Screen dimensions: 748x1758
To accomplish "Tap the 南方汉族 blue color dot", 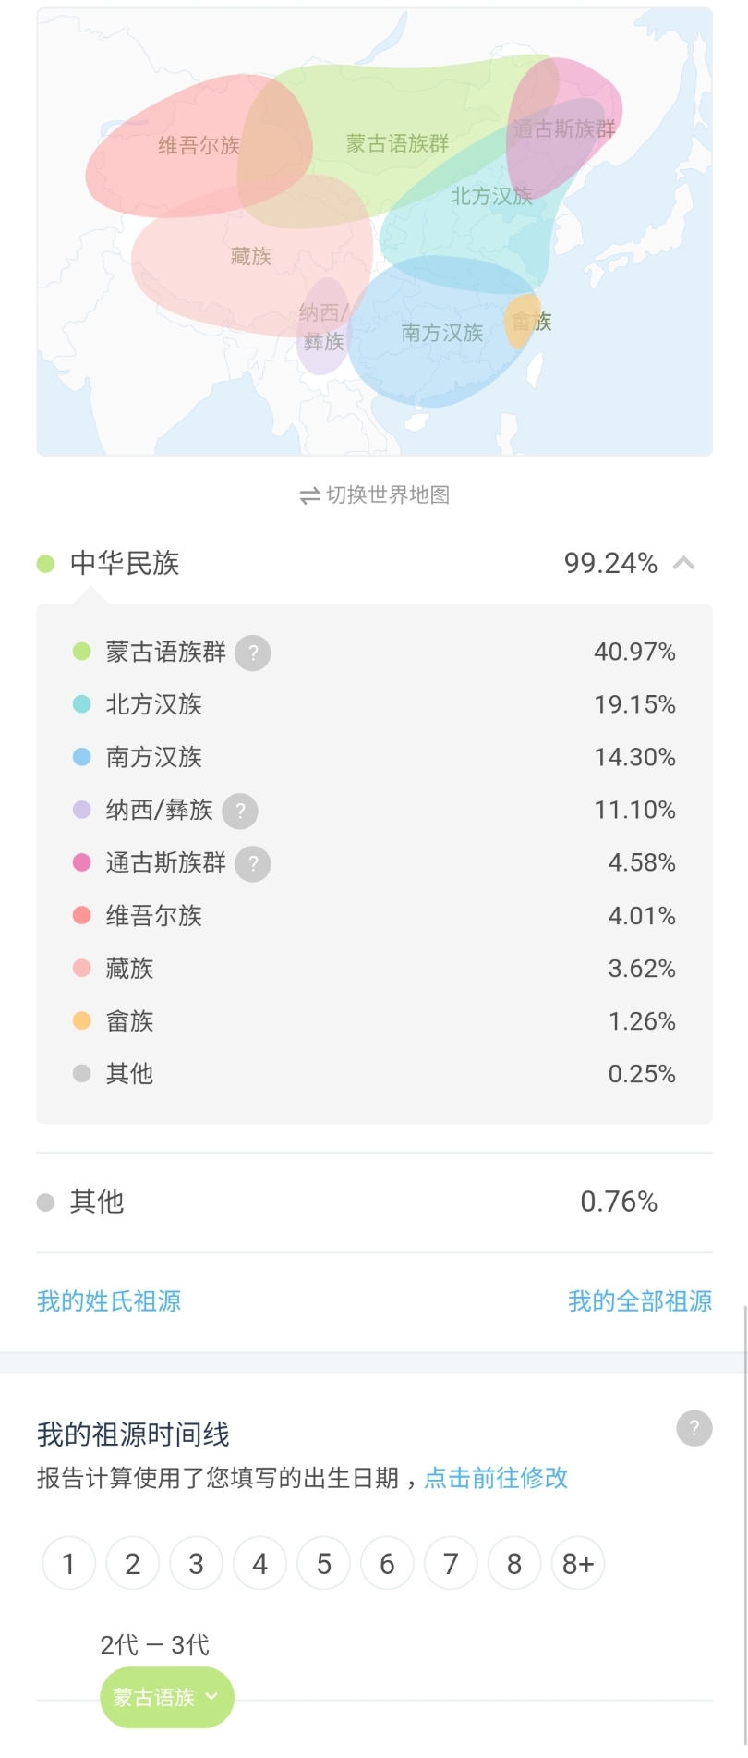I will 81,757.
